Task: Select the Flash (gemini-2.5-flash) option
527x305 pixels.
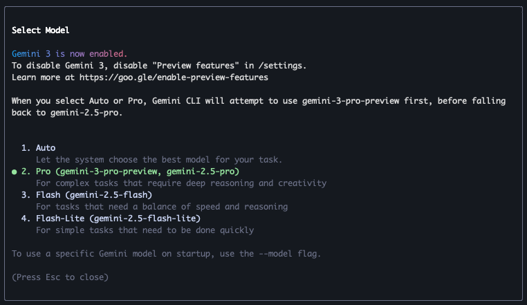Action: click(94, 195)
